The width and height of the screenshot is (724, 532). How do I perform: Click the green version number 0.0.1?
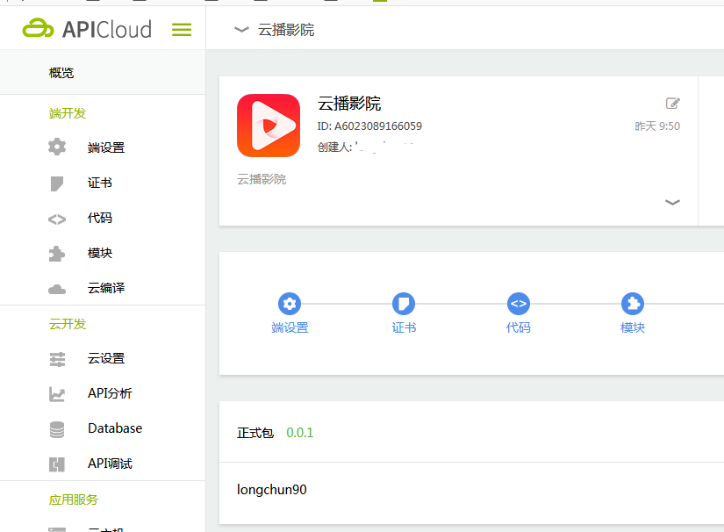299,433
